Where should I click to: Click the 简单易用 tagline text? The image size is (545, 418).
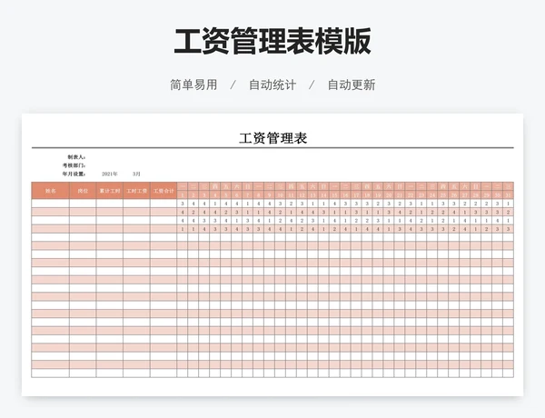pyautogui.click(x=193, y=85)
